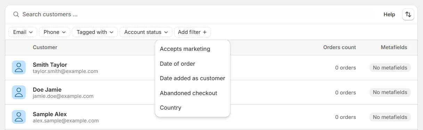Screen dimensions: 423x130
Task: Click Doe Jamie's No metafields badge
Action: pyautogui.click(x=390, y=92)
